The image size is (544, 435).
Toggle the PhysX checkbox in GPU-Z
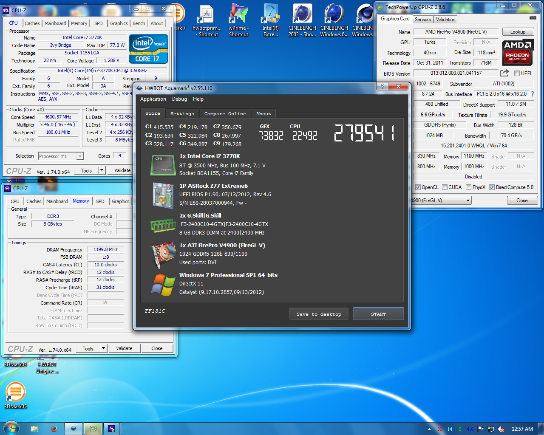point(468,187)
